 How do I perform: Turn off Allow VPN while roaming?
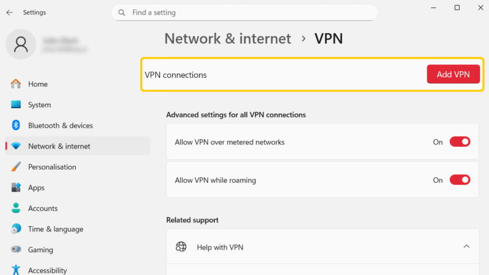(460, 180)
